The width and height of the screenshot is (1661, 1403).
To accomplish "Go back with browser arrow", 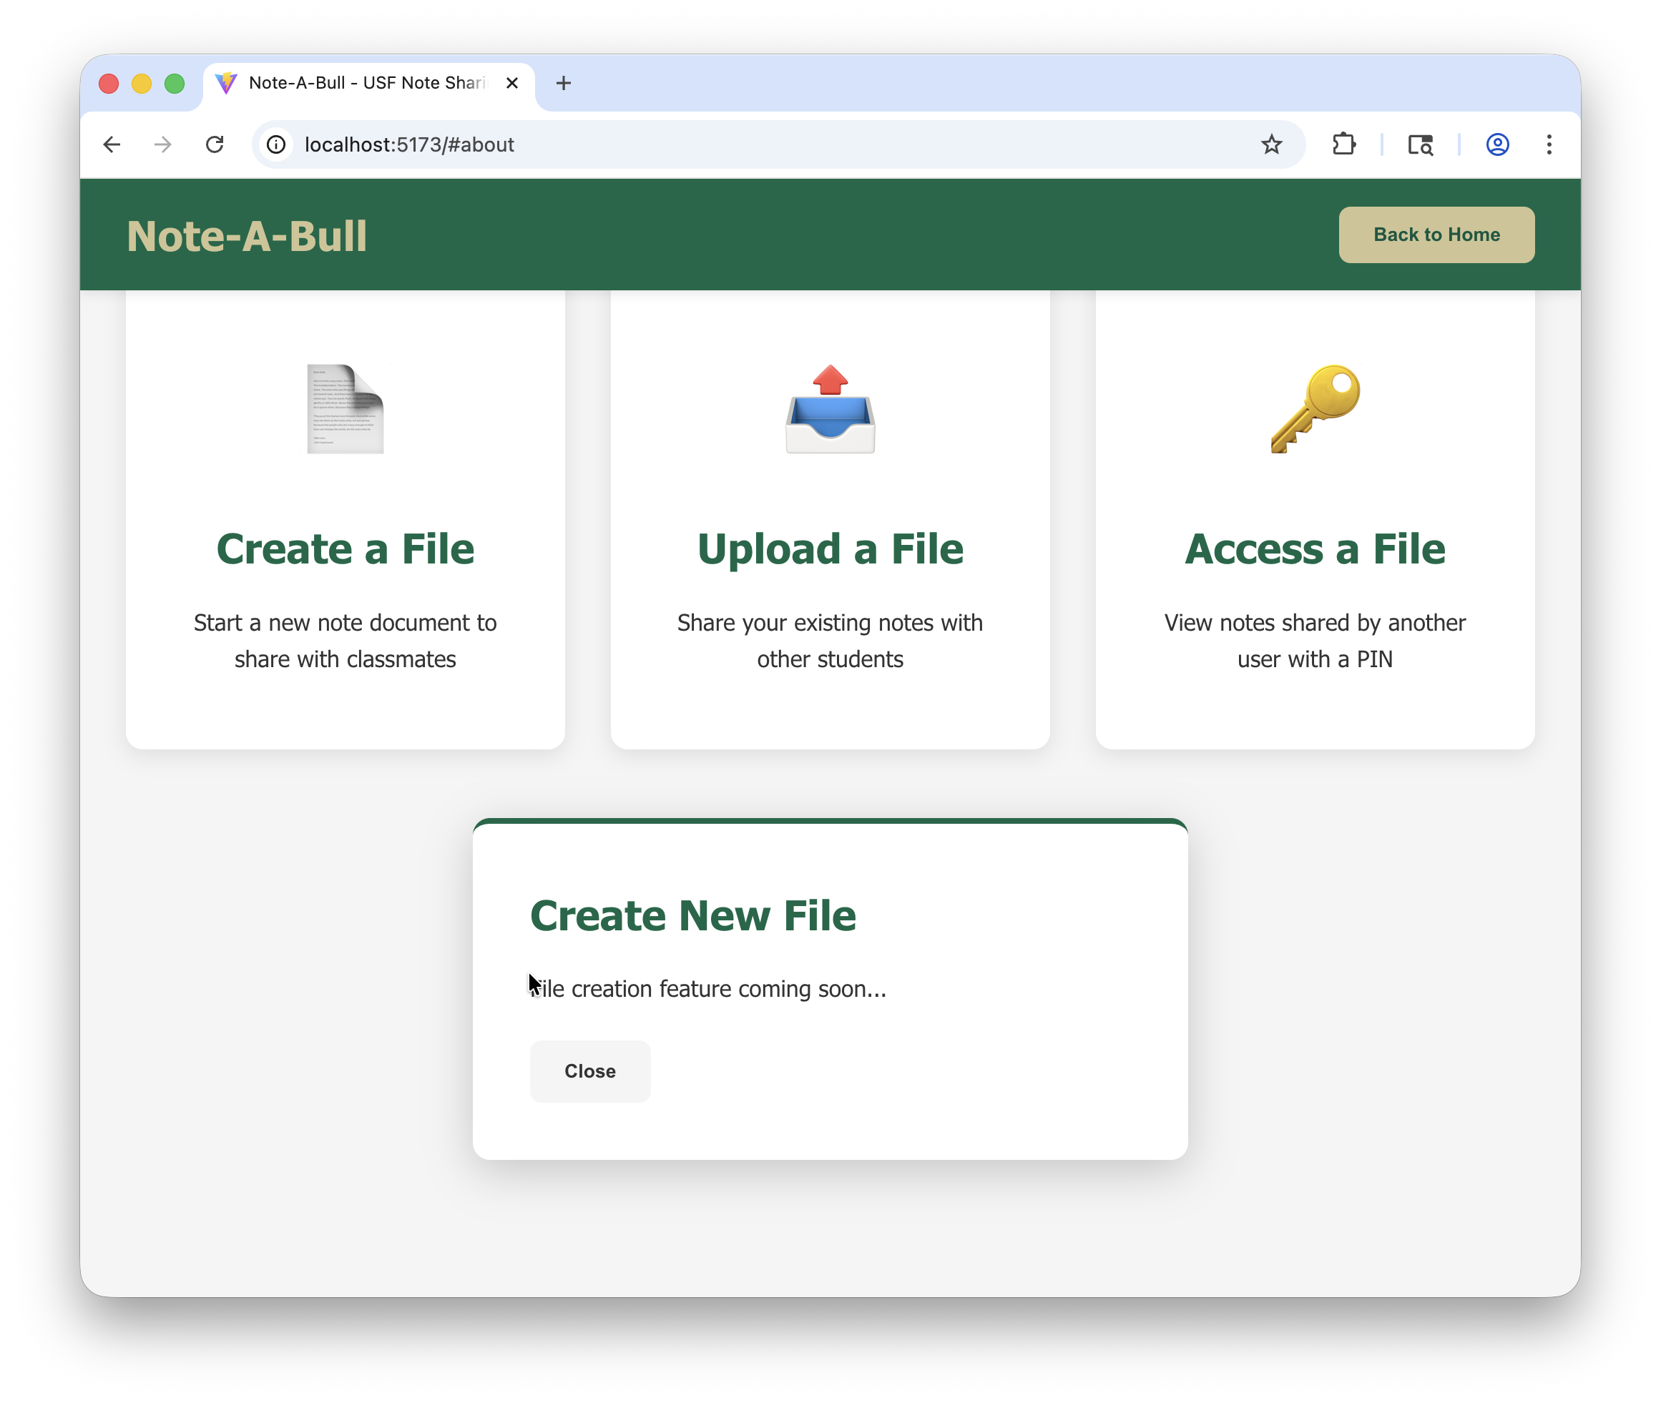I will tap(112, 144).
